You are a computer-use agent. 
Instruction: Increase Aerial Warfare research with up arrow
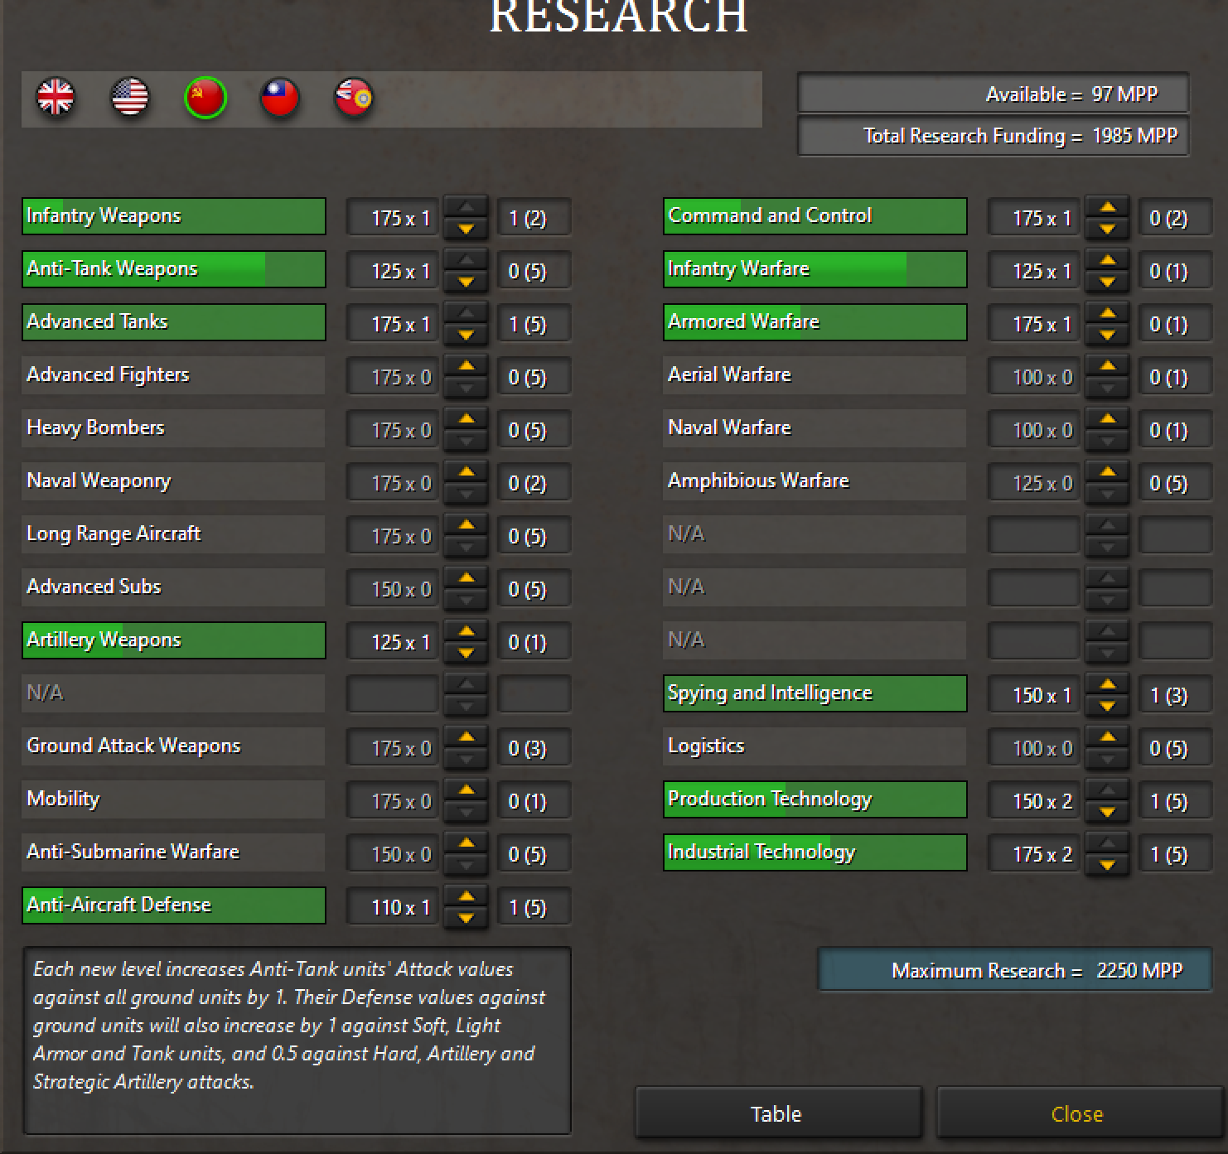1108,366
